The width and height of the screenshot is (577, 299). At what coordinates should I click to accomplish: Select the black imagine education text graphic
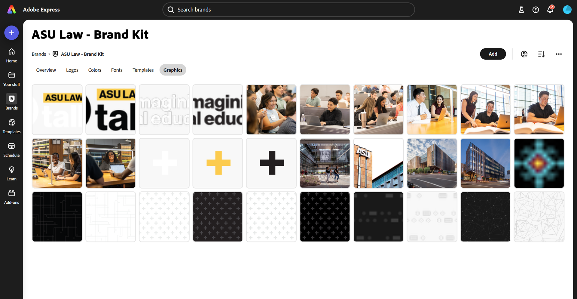(218, 109)
